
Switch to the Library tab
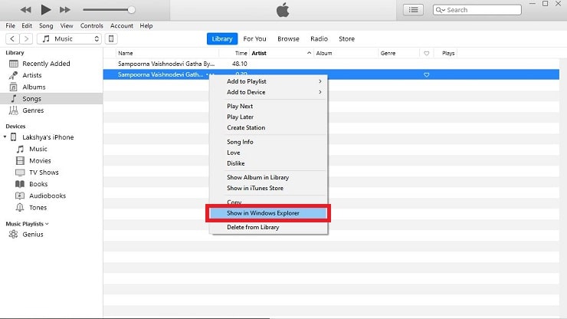(x=222, y=39)
